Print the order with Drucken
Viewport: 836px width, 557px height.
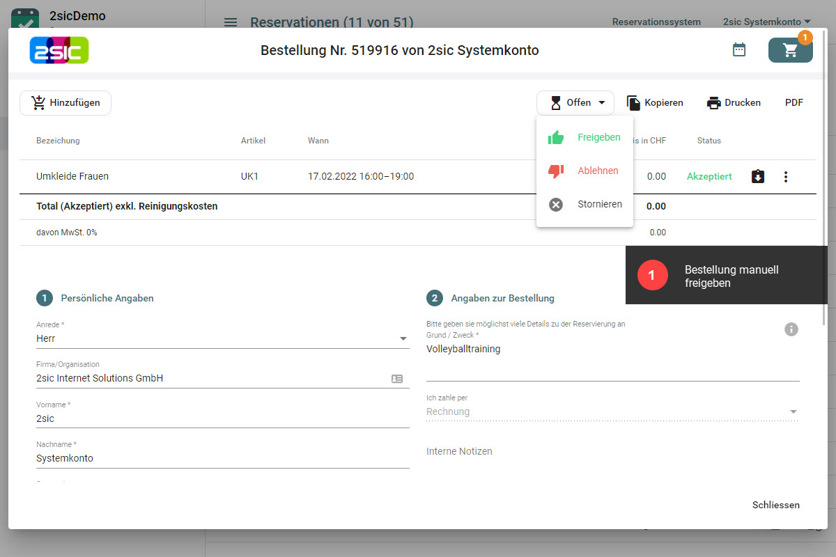pyautogui.click(x=734, y=103)
